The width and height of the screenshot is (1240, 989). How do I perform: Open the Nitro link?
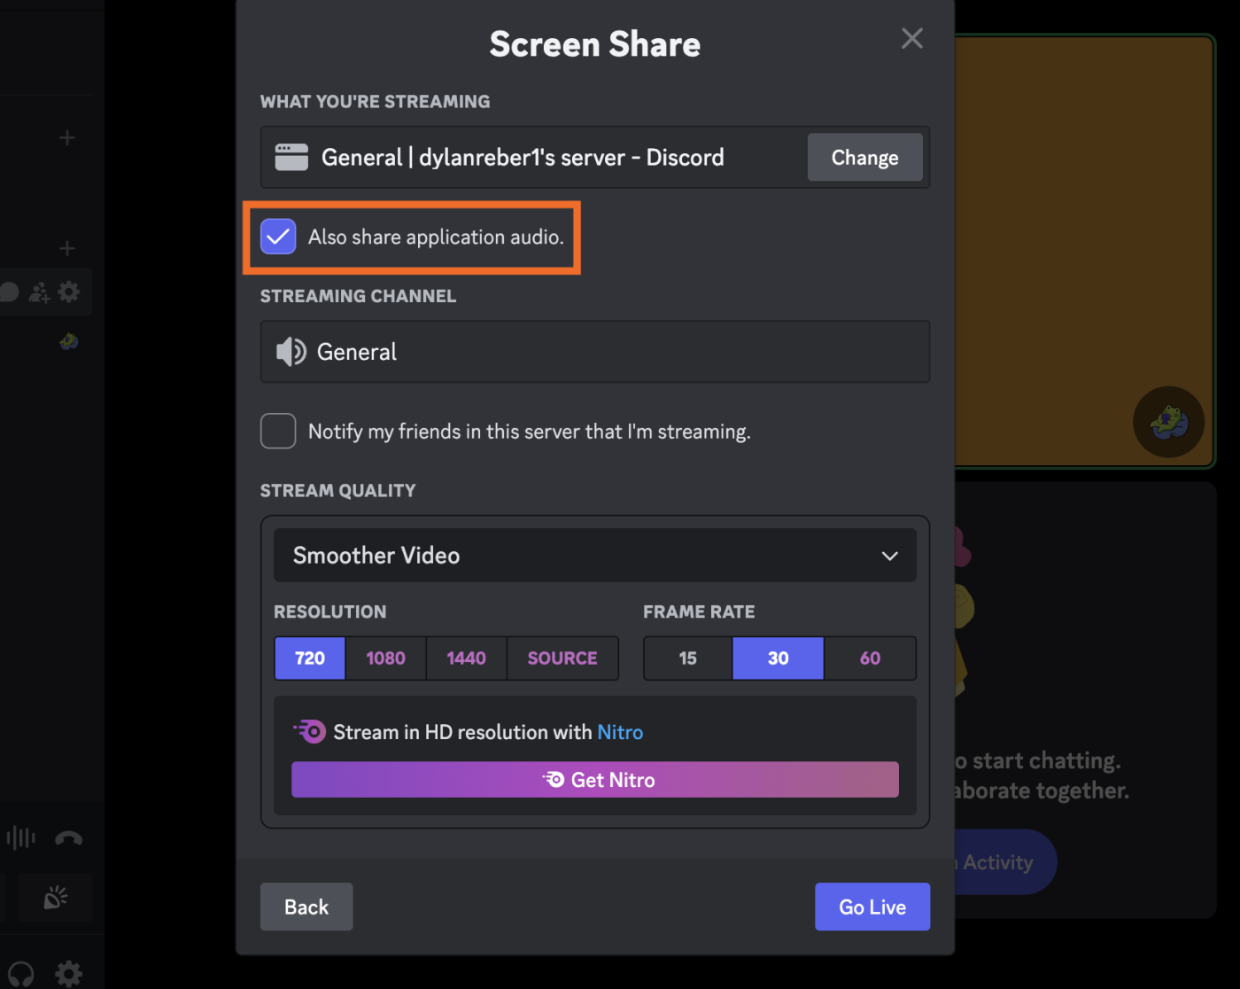[620, 733]
